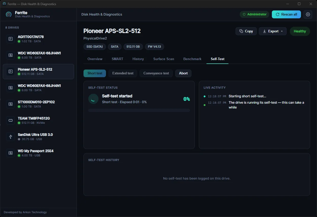The width and height of the screenshot is (317, 217).
Task: Select the TEAM TM8FP4512G drive
Action: [38, 120]
